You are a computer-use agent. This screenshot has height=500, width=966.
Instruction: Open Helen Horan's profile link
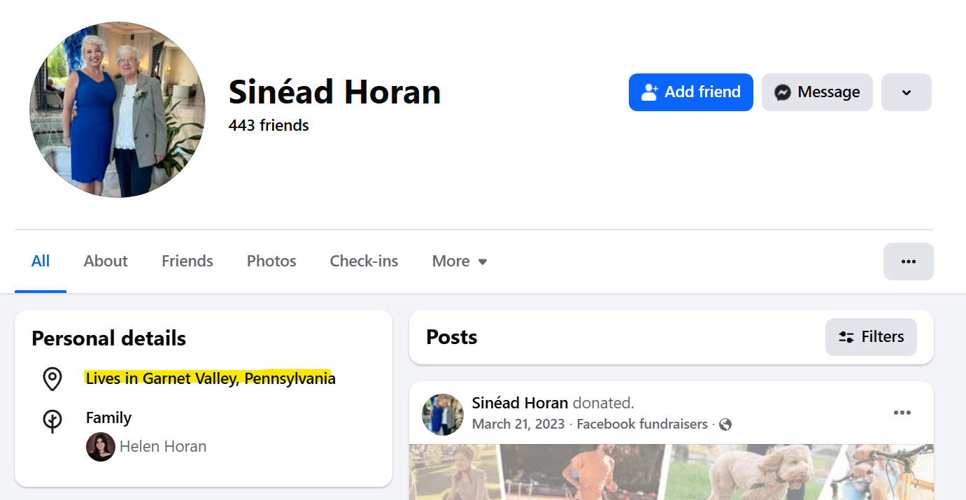pyautogui.click(x=163, y=447)
